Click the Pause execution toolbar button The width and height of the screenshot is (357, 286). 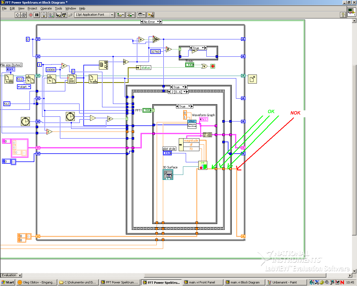(37, 15)
